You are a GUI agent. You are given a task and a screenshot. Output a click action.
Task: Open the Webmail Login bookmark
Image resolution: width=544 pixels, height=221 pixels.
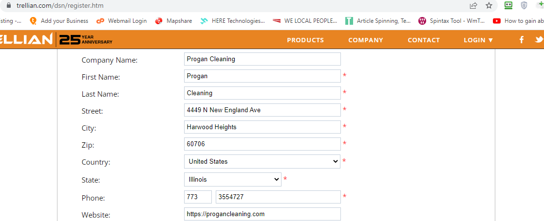tap(122, 21)
